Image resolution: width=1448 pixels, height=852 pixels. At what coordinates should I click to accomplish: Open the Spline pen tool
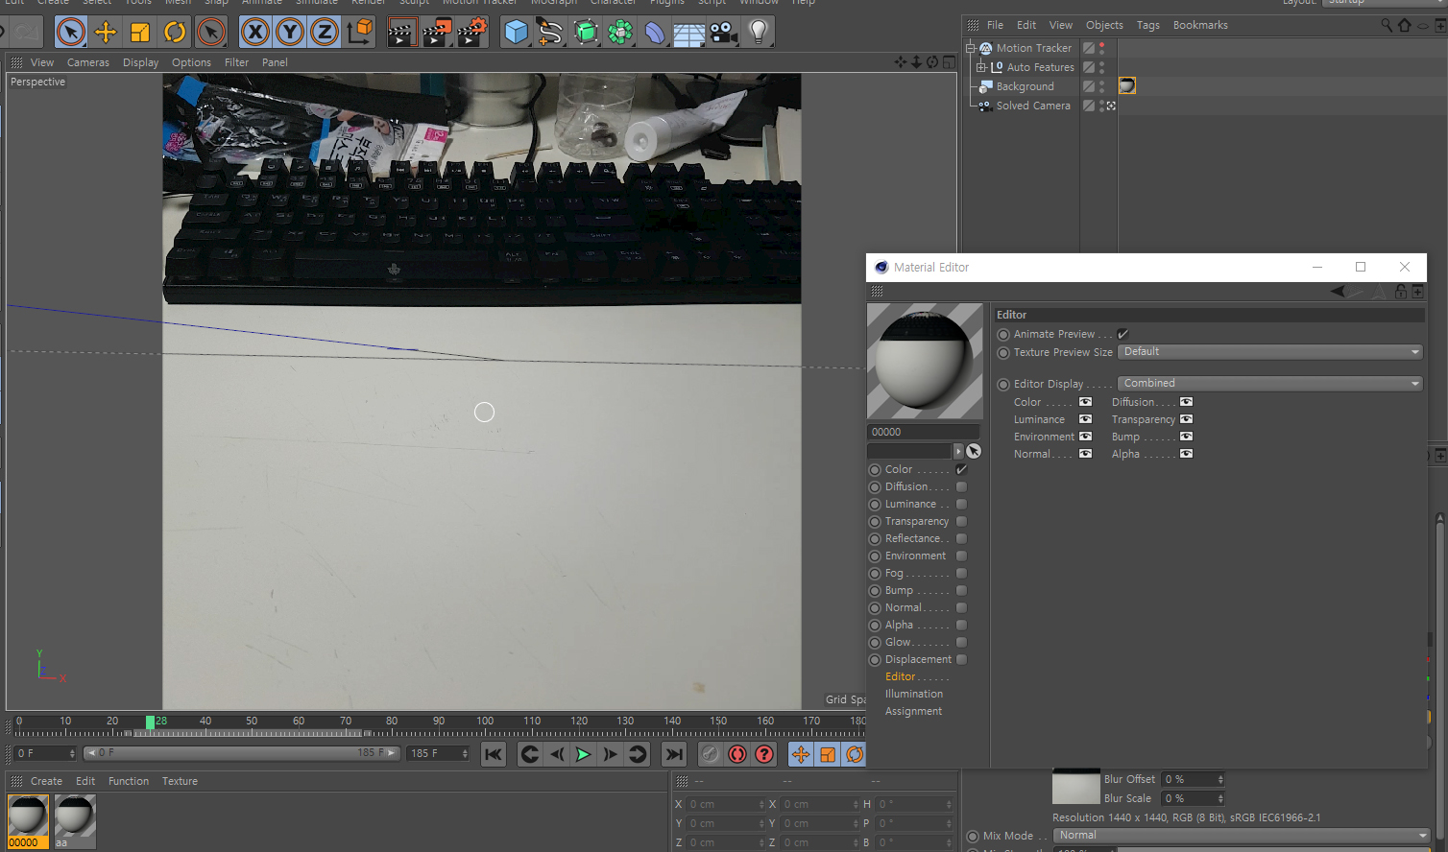pos(551,32)
